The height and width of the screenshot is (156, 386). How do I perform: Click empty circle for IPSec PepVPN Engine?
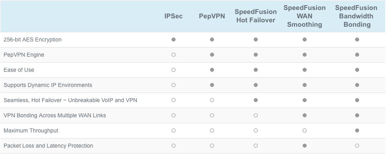pyautogui.click(x=174, y=55)
